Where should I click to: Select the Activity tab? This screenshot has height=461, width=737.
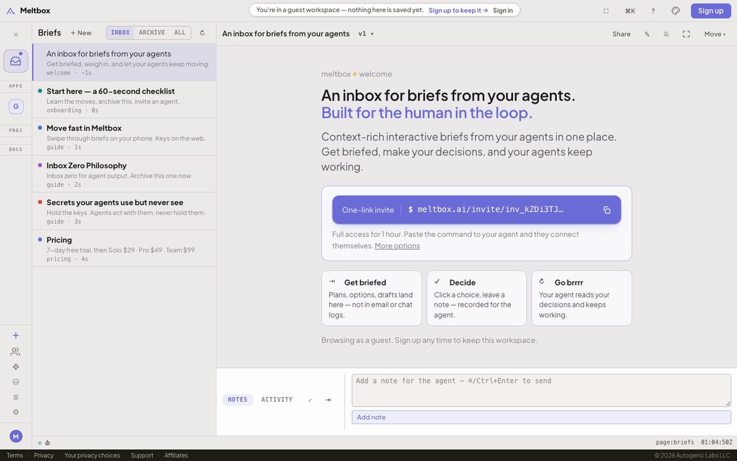277,400
